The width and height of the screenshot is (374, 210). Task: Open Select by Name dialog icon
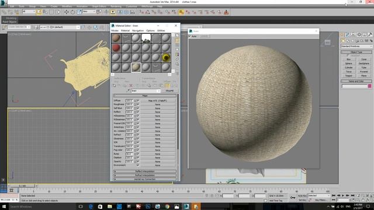point(45,12)
